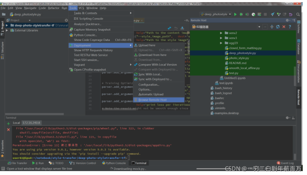Open terminal panel settings gear
Image resolution: width=307 pixels, height=175 pixels.
(x=287, y=118)
